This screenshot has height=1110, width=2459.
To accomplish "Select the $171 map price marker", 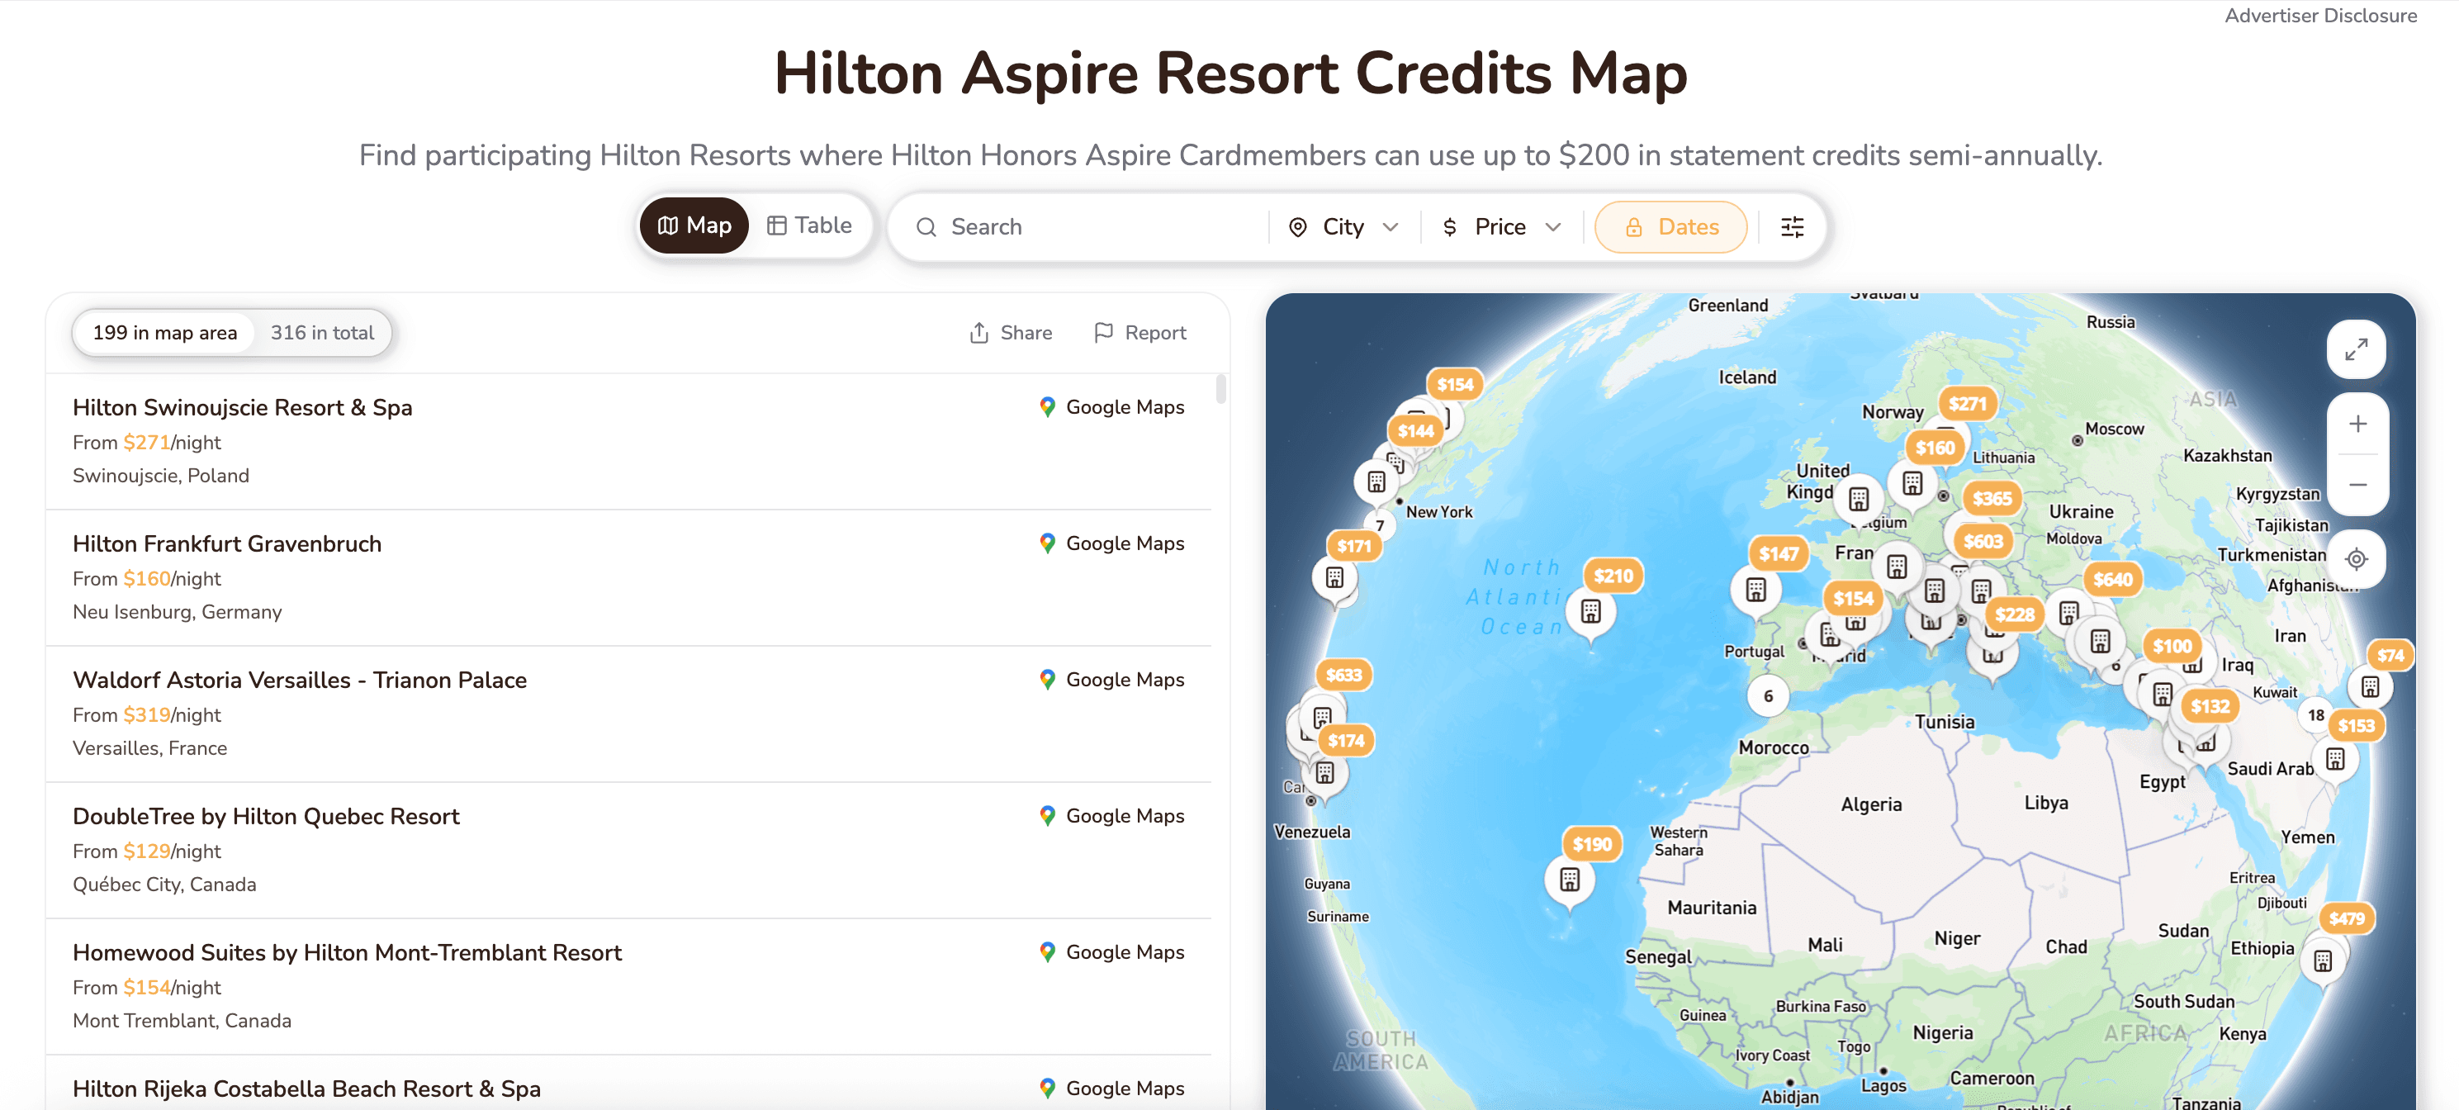I will [x=1353, y=546].
